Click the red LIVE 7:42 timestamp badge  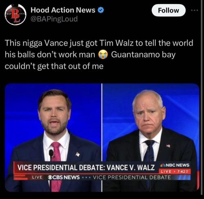pyautogui.click(x=175, y=171)
